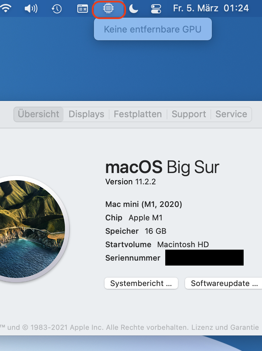Image resolution: width=262 pixels, height=351 pixels.
Task: Open the Time Machine menu bar icon
Action: click(56, 9)
